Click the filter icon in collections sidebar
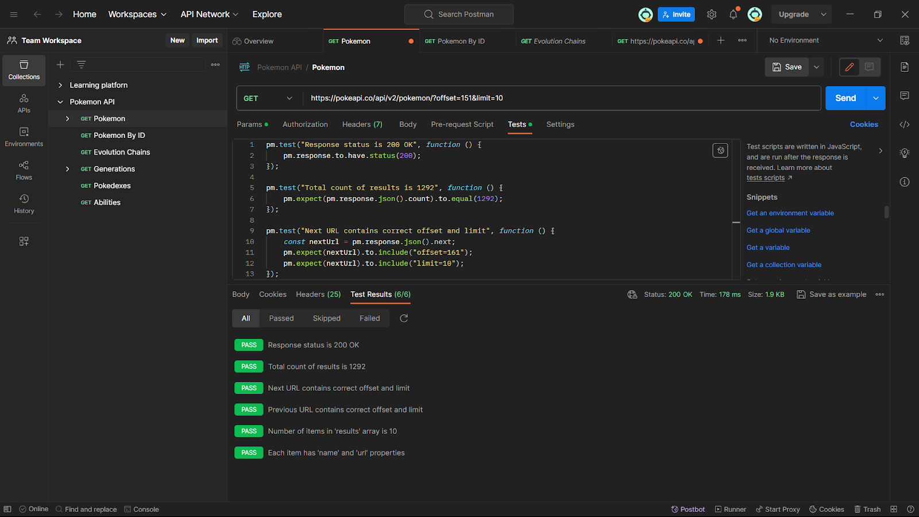Viewport: 919px width, 517px height. tap(81, 65)
